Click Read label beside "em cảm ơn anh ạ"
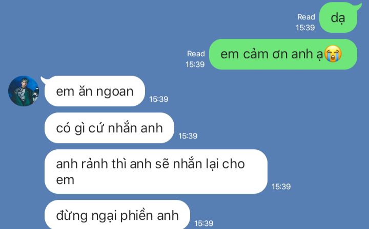 (196, 54)
